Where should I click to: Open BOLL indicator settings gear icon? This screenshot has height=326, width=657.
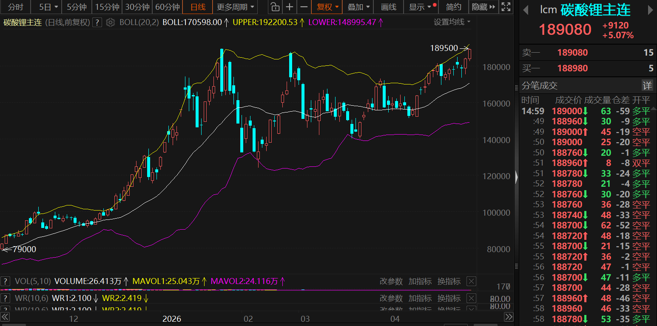(x=111, y=22)
